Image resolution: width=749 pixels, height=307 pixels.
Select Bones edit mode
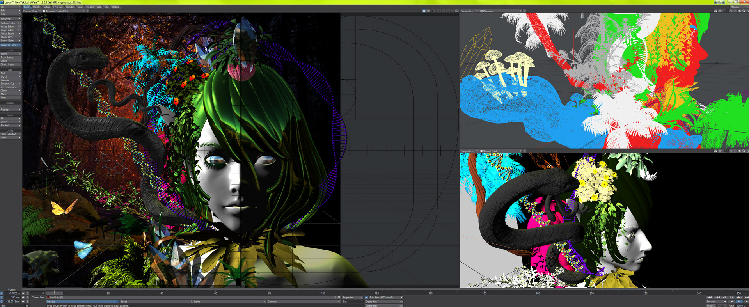[156, 302]
